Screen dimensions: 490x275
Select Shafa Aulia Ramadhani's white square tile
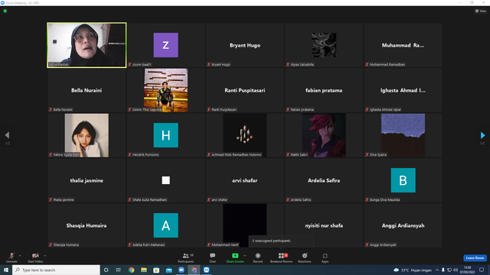(165, 180)
